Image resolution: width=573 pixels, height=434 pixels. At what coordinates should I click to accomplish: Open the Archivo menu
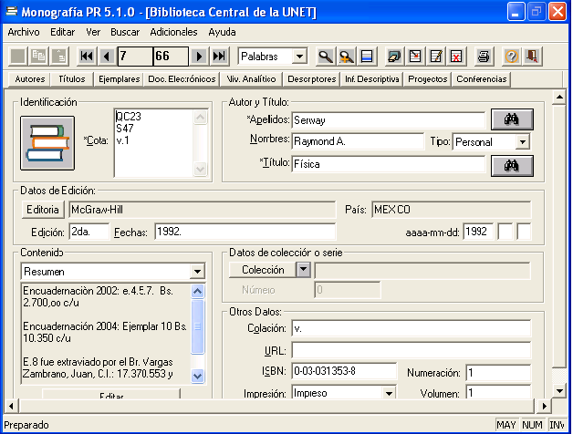pyautogui.click(x=24, y=32)
